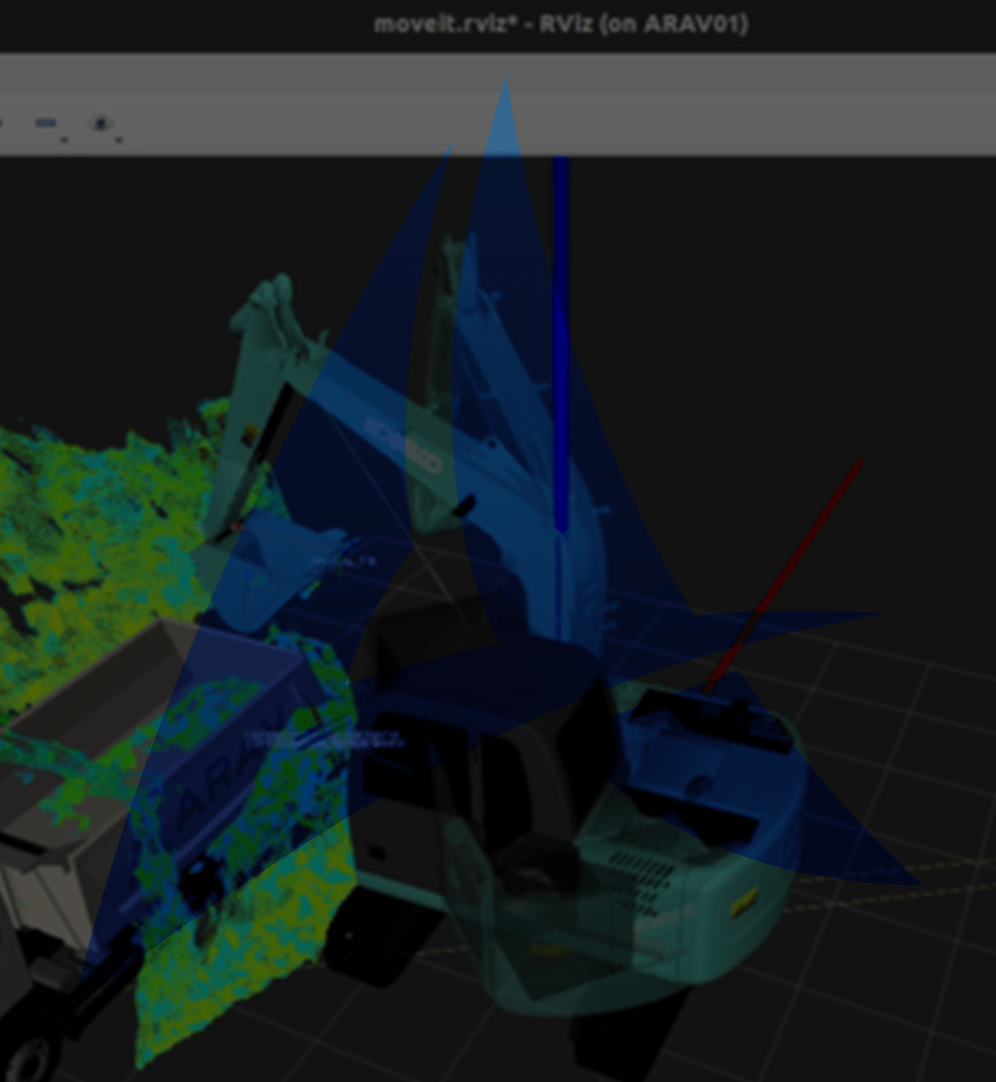
Task: Select the red X axis marker
Action: (x=786, y=576)
